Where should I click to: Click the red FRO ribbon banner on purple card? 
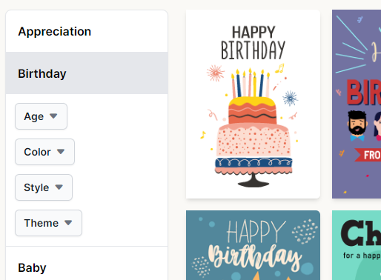[368, 155]
